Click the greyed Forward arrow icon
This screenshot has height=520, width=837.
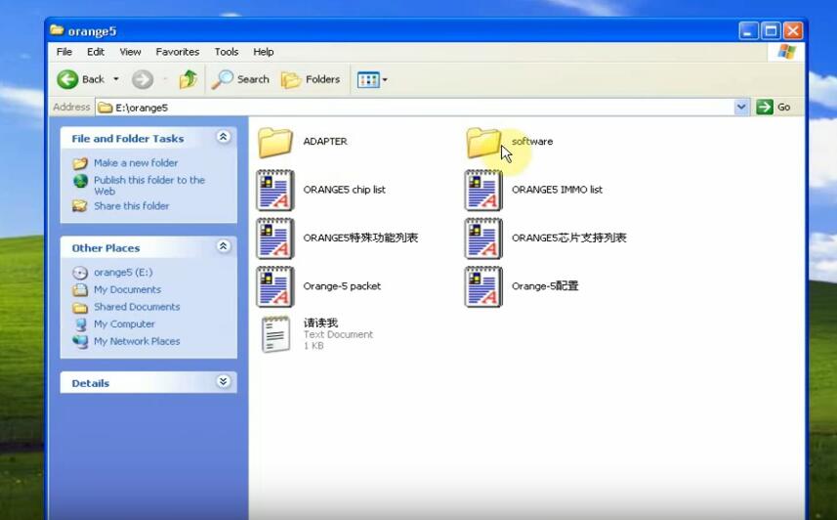click(143, 79)
